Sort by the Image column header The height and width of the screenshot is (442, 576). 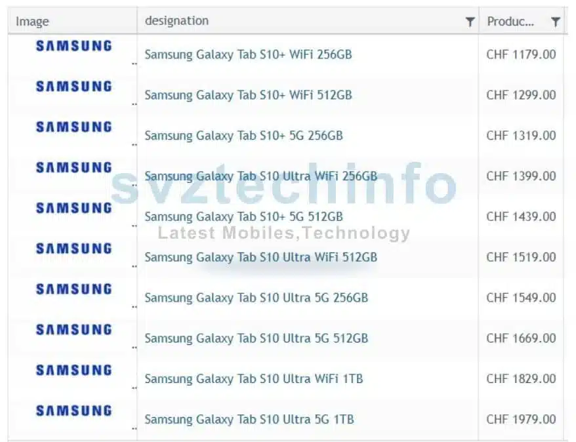point(32,22)
